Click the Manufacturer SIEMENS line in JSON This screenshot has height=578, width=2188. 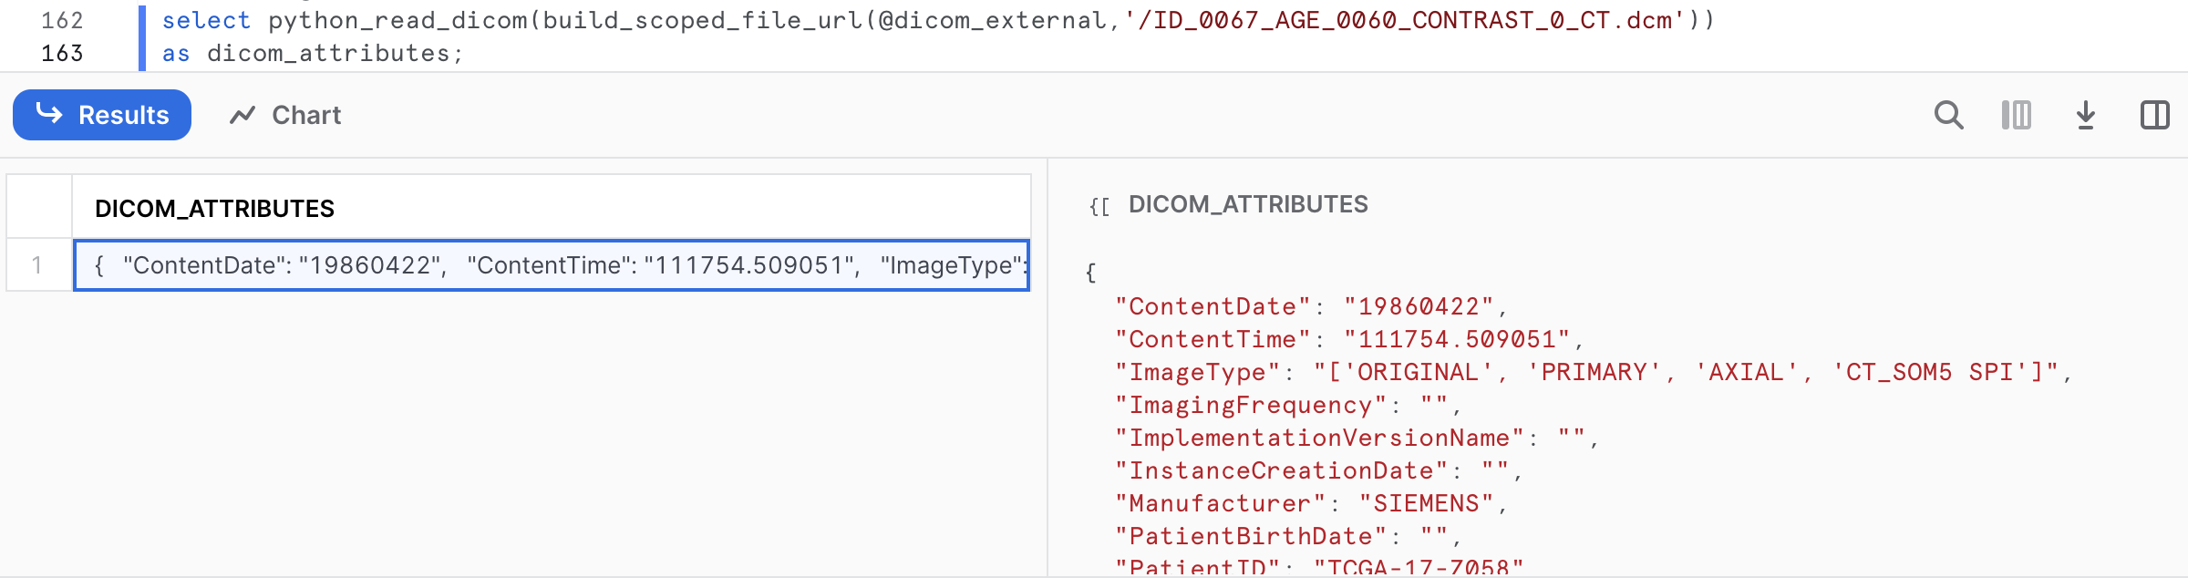tap(1310, 503)
